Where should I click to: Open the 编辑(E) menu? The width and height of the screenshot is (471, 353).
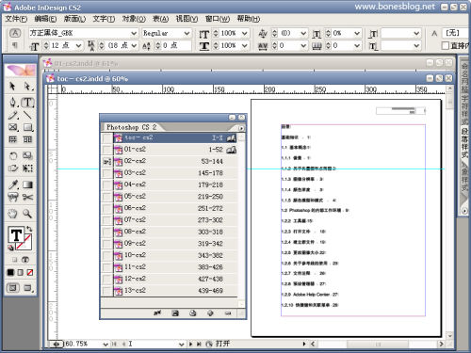(45, 19)
